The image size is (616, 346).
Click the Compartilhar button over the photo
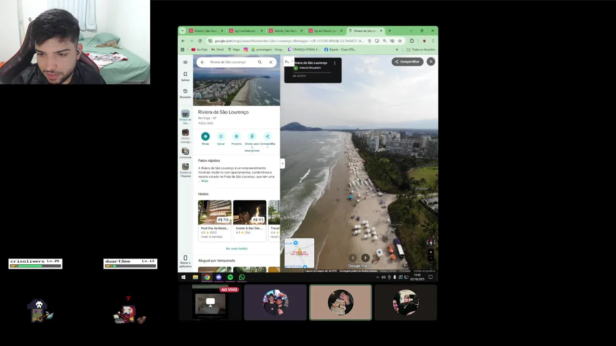407,62
